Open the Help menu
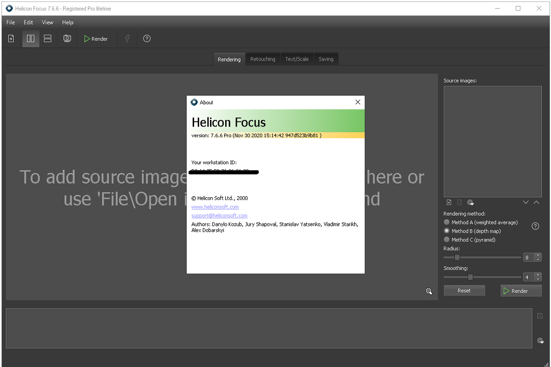This screenshot has height=367, width=551. [x=68, y=22]
